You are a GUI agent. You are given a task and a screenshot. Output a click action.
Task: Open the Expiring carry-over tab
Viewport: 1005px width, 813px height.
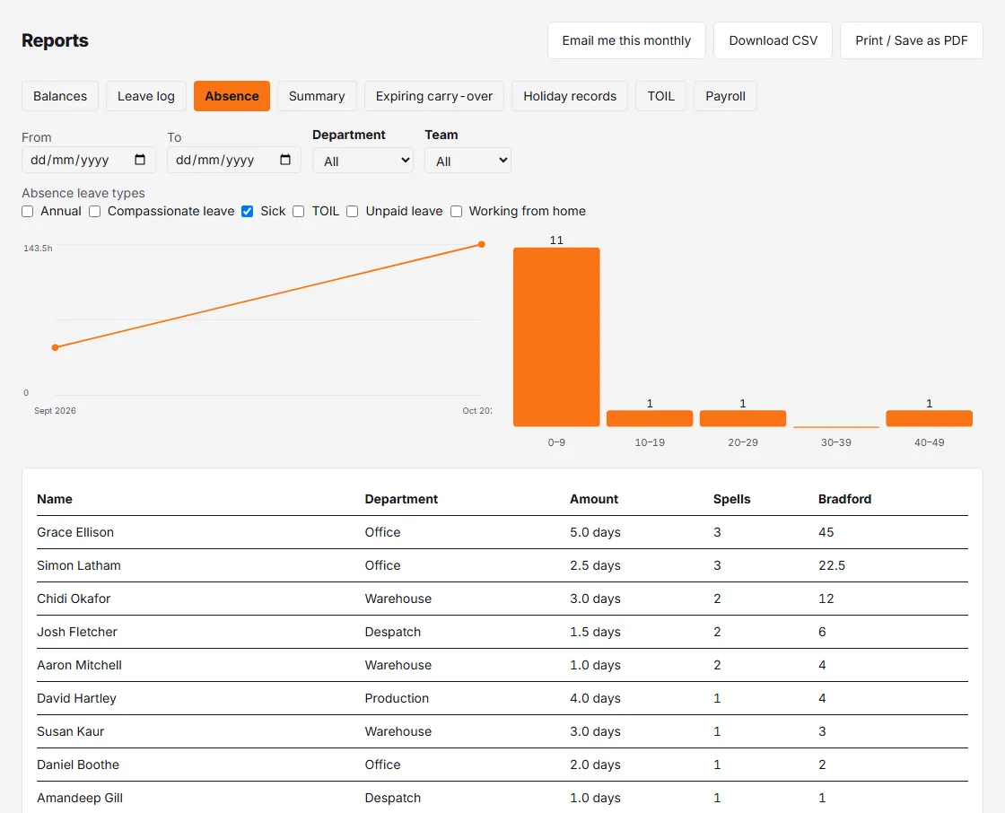[x=434, y=96]
